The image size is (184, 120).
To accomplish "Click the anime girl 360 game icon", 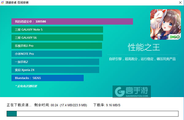I will click(166, 24).
